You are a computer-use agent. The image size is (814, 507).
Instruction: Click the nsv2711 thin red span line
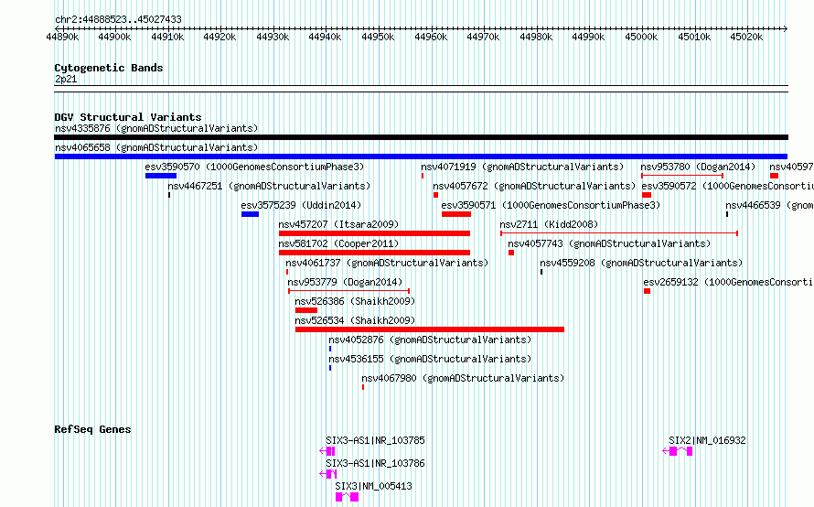(619, 233)
